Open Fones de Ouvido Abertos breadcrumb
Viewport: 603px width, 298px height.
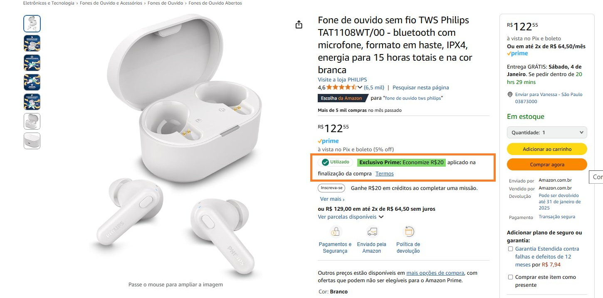click(215, 3)
